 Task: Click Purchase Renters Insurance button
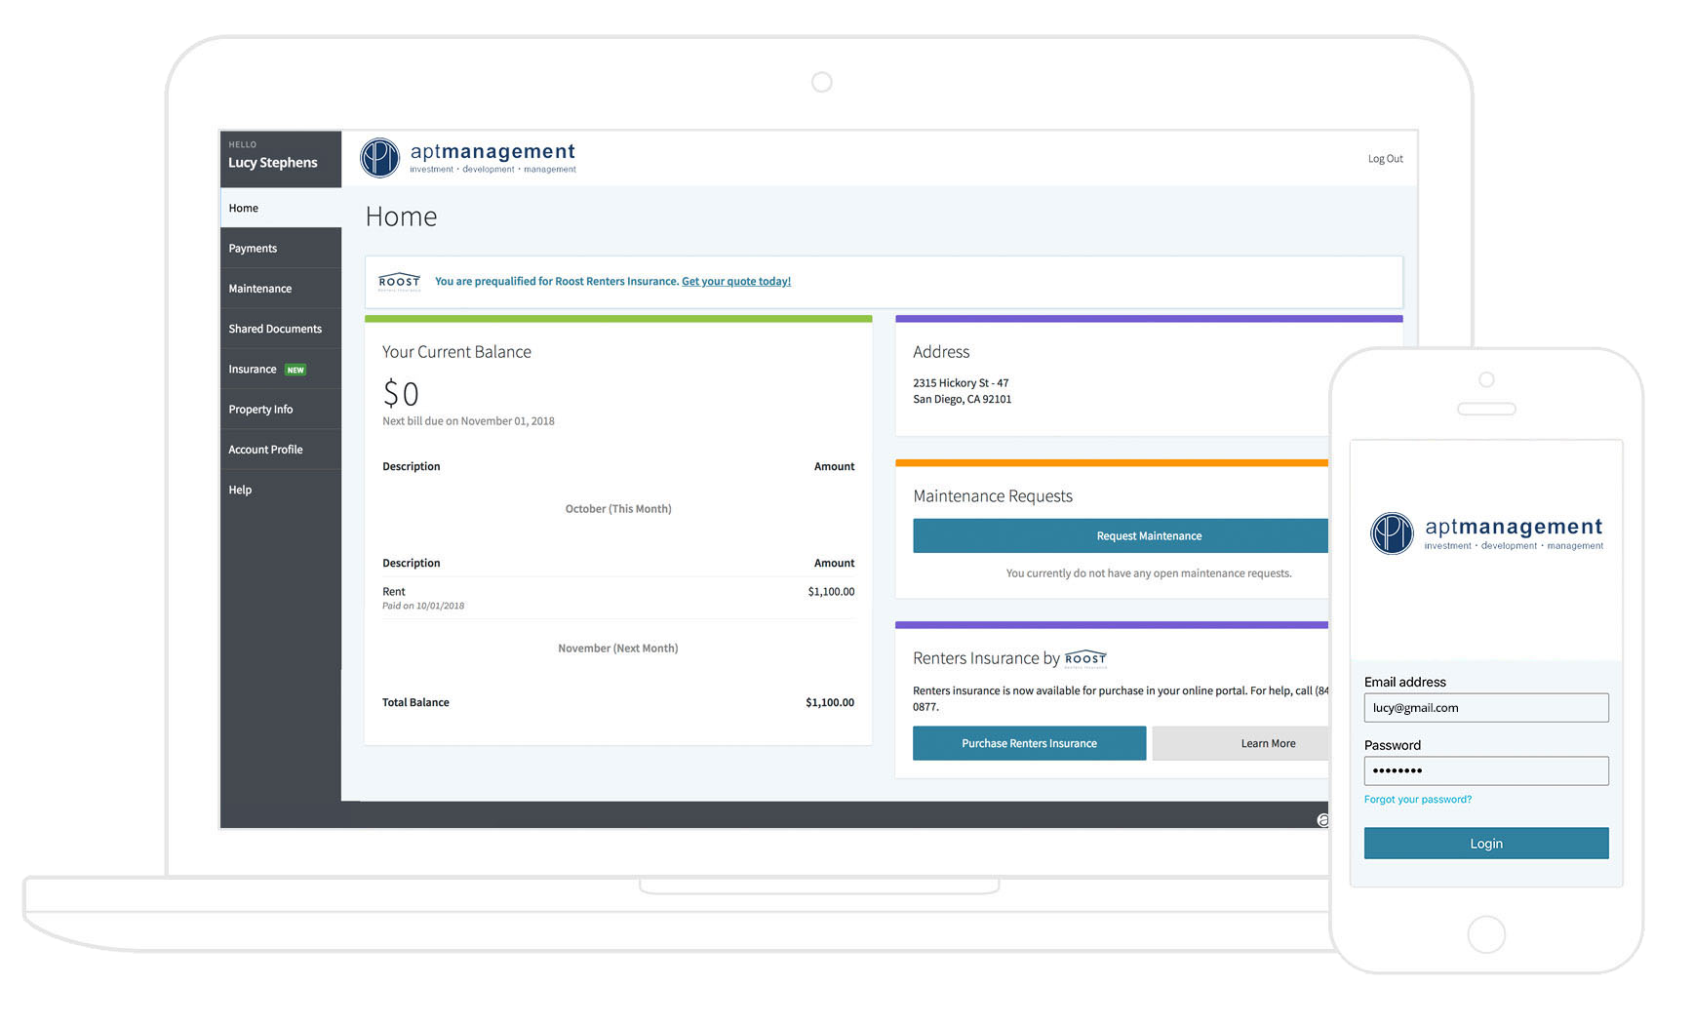[x=1029, y=743]
